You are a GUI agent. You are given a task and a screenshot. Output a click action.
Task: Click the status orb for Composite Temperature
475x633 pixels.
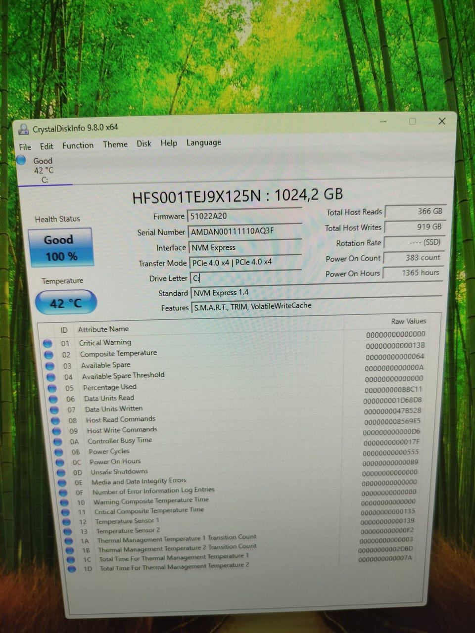48,355
